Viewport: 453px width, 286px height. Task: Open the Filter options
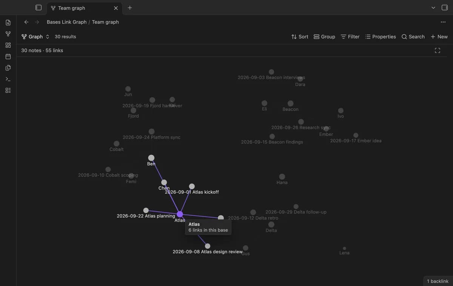tap(350, 37)
